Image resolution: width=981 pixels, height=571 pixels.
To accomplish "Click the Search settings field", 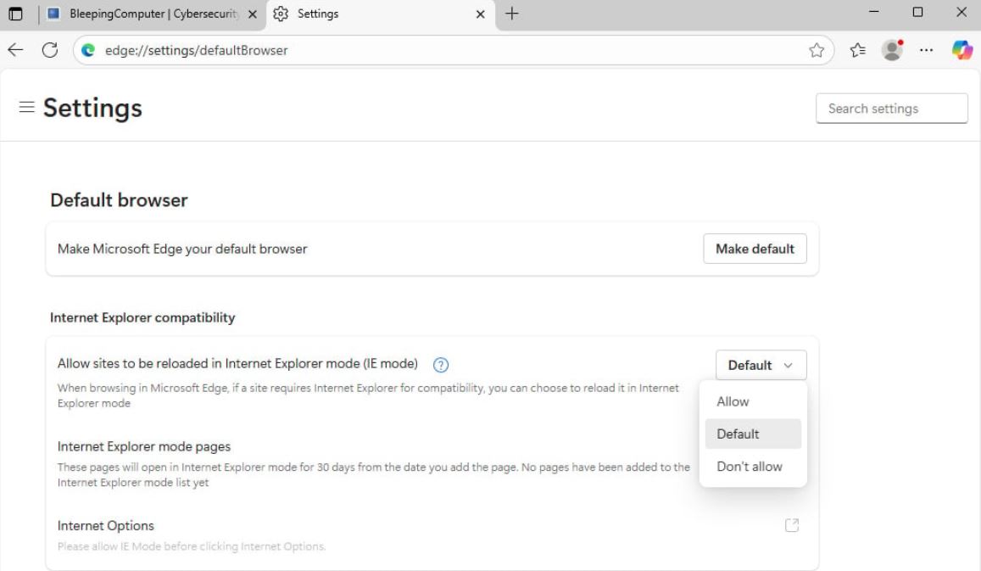I will 890,109.
